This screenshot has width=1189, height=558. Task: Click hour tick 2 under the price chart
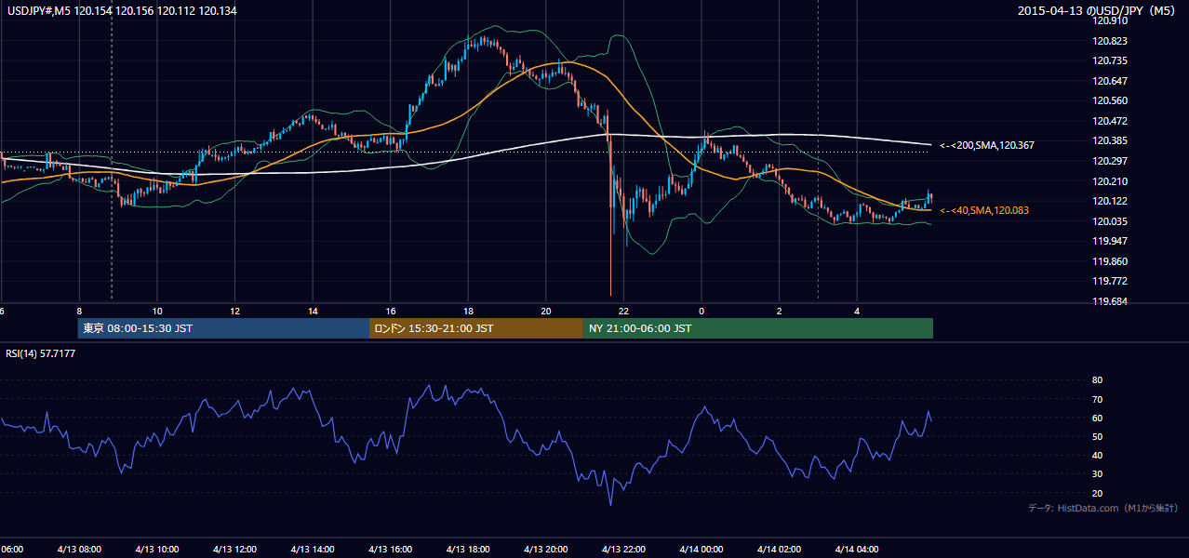point(780,311)
